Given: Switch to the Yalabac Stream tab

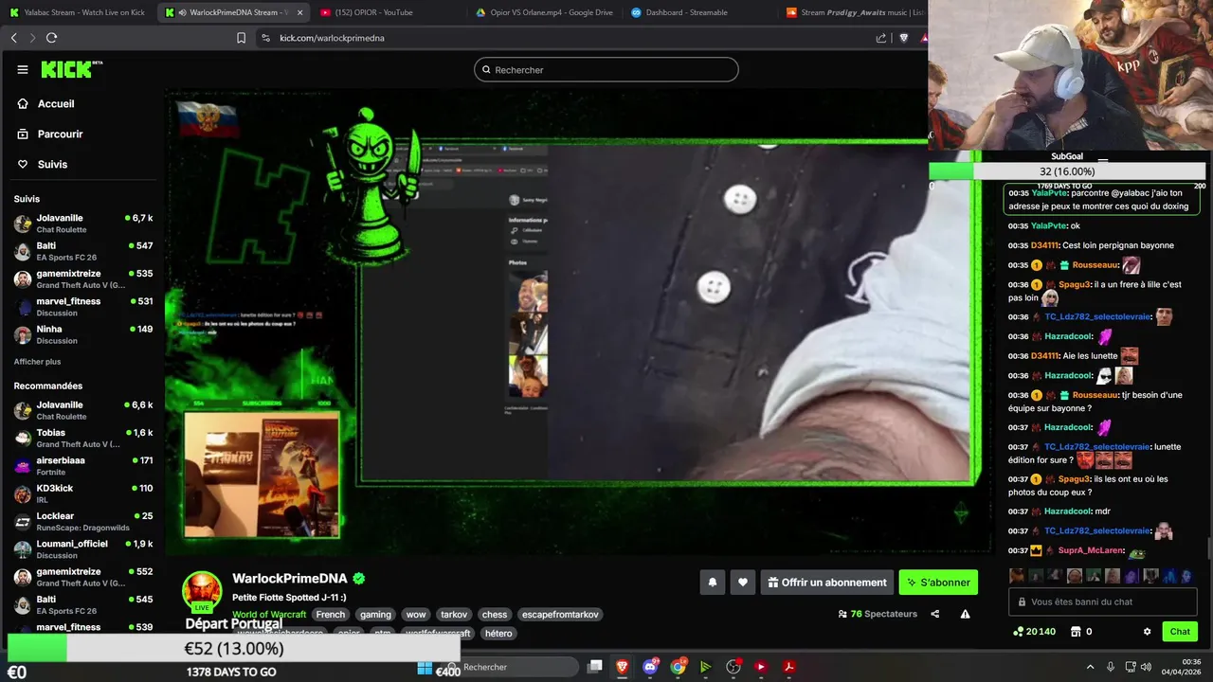Looking at the screenshot, I should [78, 12].
